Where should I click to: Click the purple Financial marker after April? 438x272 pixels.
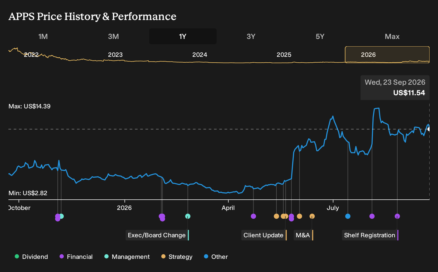click(x=253, y=216)
